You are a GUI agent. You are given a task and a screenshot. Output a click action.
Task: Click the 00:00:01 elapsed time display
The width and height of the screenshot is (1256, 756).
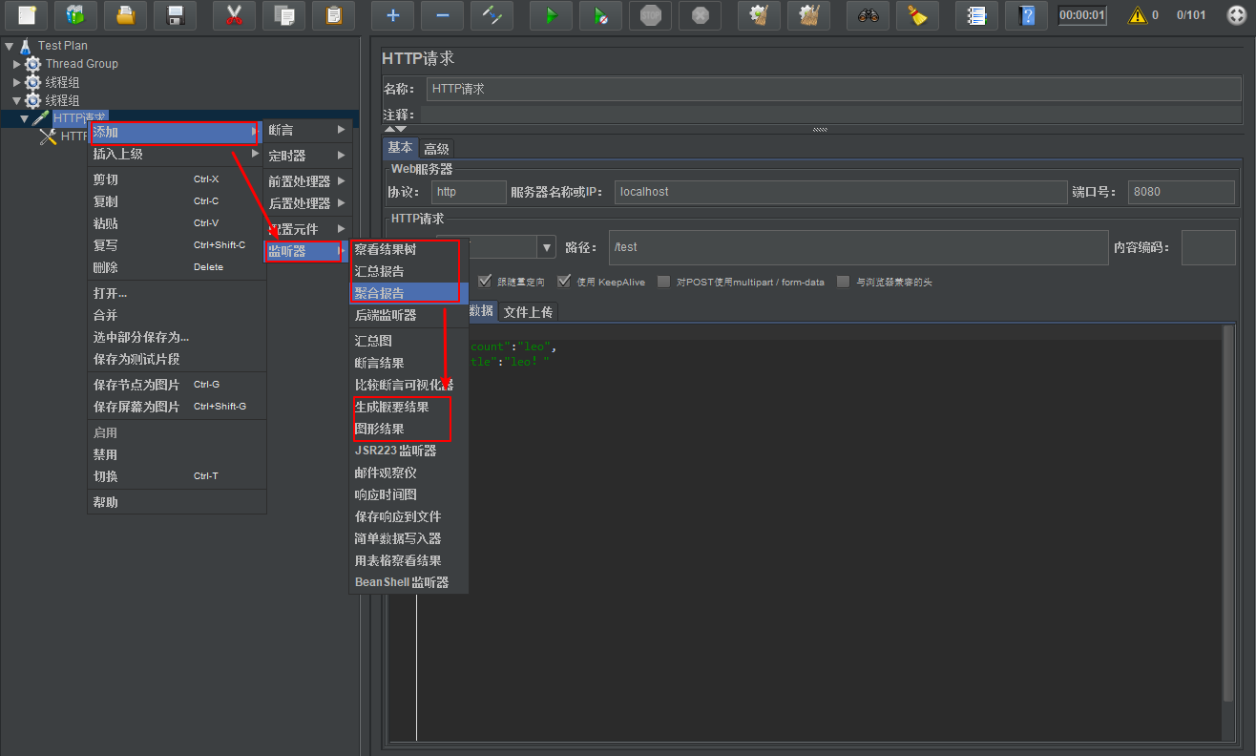1083,15
